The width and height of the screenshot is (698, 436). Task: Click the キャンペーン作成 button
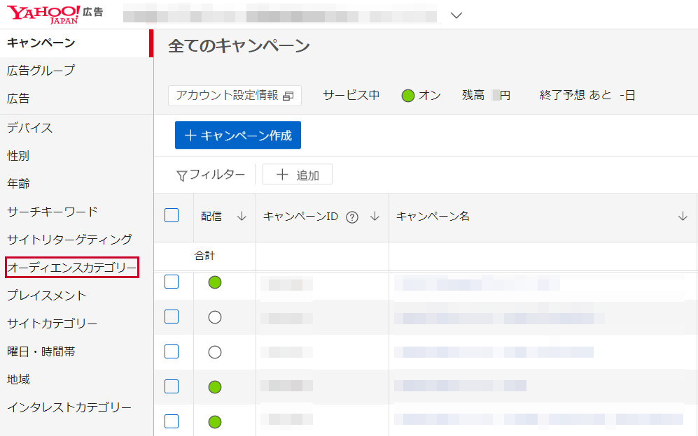[238, 136]
